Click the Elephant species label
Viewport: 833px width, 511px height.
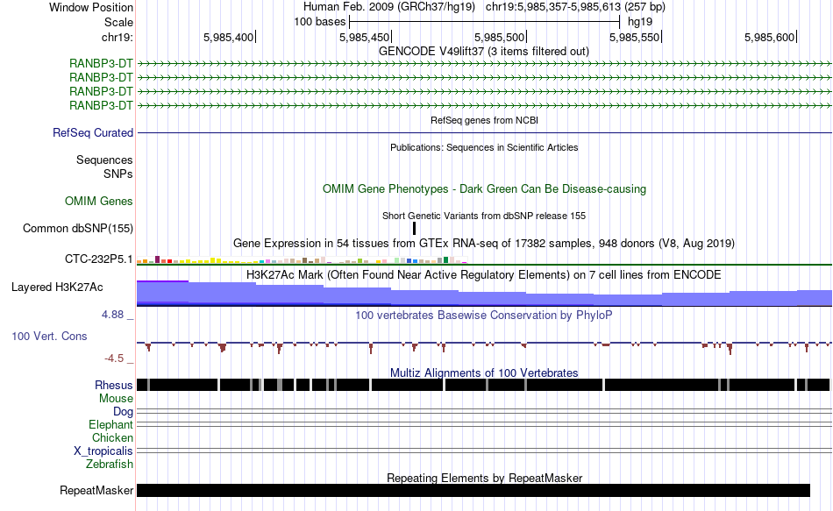(x=110, y=425)
